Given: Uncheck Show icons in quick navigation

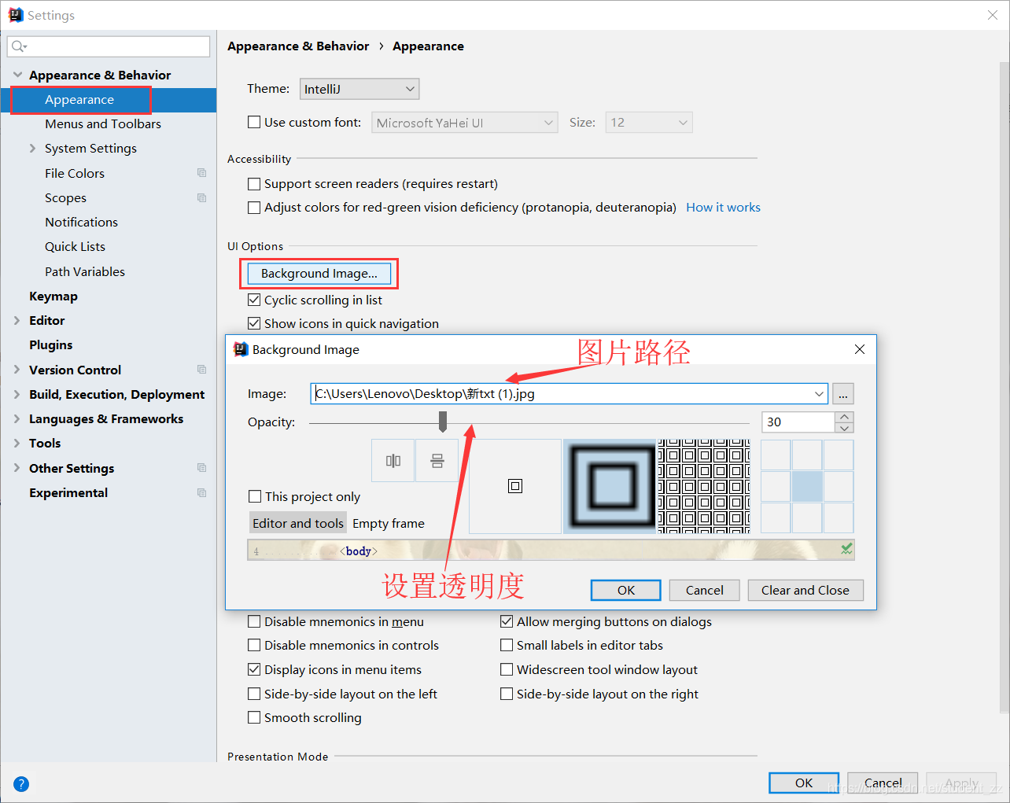Looking at the screenshot, I should click(254, 323).
